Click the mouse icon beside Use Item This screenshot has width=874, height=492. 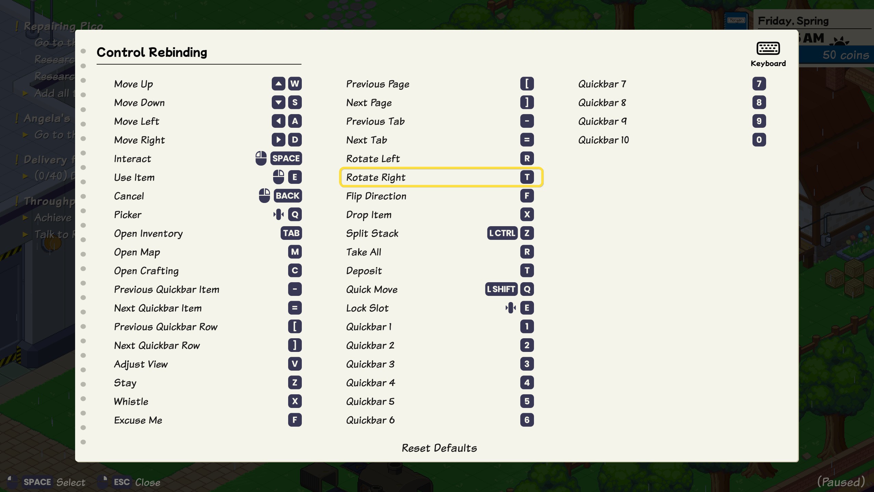coord(278,177)
